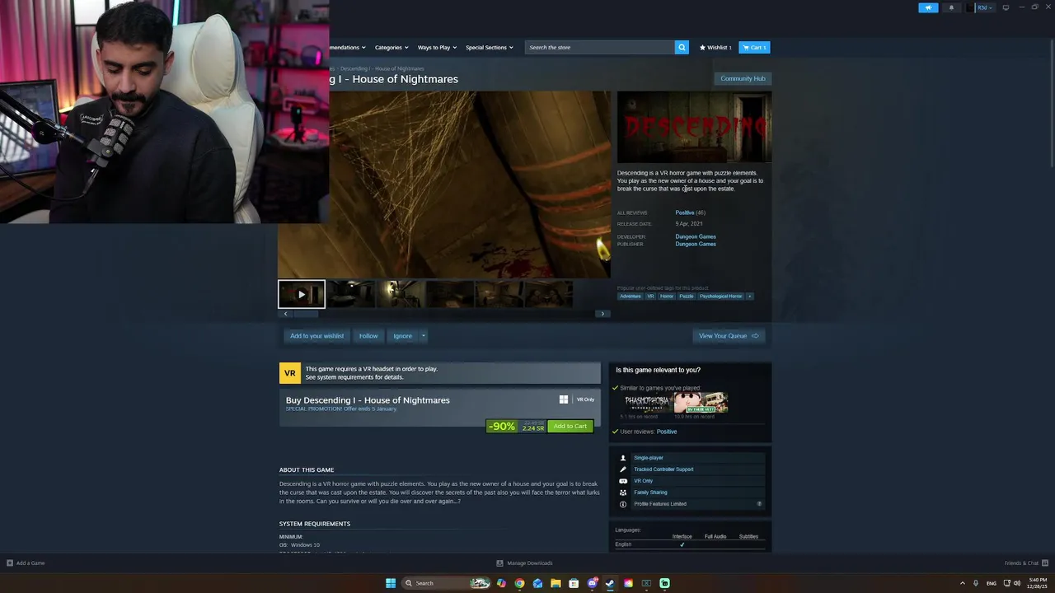1055x593 pixels.
Task: Select the trailer video thumbnail with play icon
Action: click(302, 294)
